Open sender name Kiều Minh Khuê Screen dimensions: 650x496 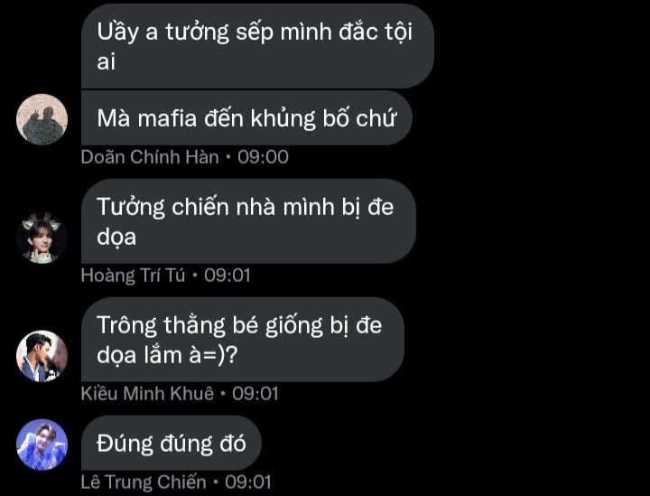click(x=147, y=394)
